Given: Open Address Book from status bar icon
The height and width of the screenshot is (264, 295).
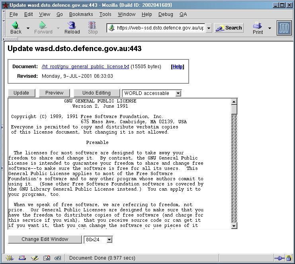Looking at the screenshot, I should 47,258.
